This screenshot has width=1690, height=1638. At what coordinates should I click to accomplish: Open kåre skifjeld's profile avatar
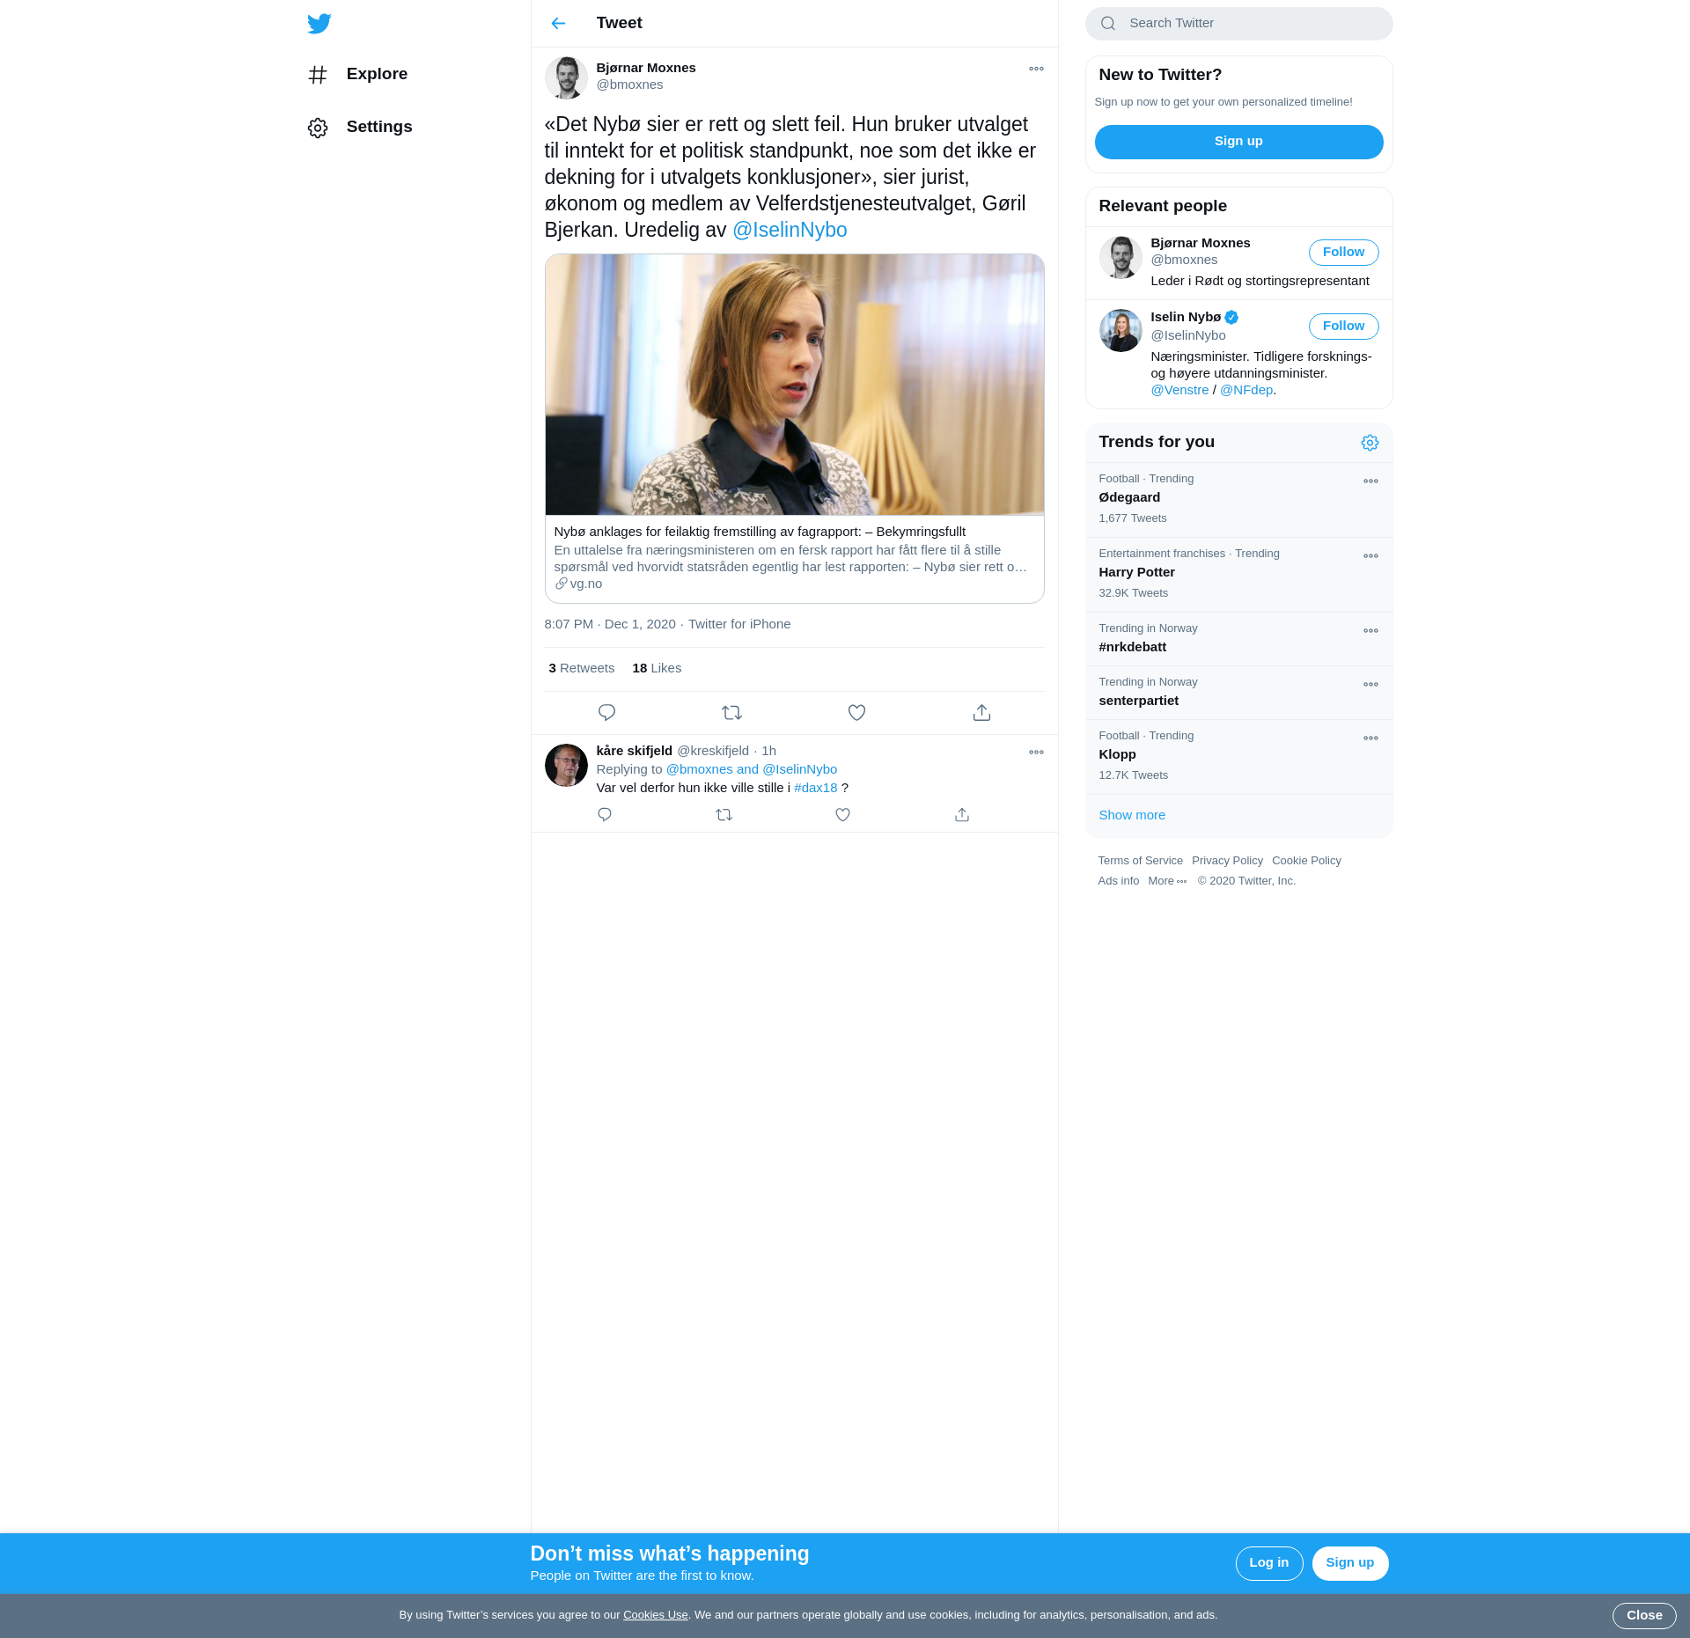click(566, 766)
